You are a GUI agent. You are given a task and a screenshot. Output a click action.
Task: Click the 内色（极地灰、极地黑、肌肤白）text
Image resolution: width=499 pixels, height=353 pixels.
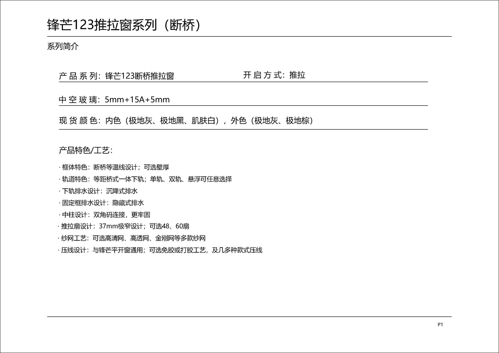[163, 121]
